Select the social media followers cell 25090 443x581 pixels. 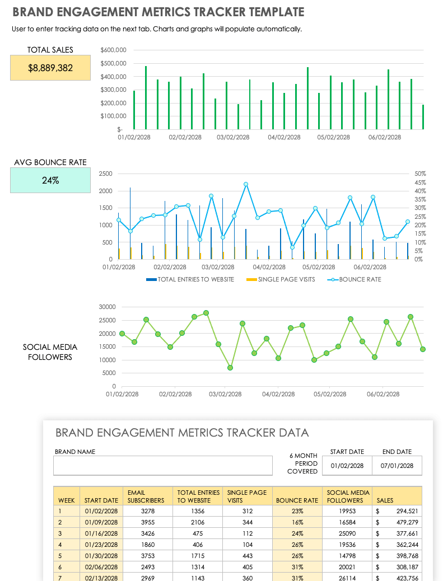(347, 533)
